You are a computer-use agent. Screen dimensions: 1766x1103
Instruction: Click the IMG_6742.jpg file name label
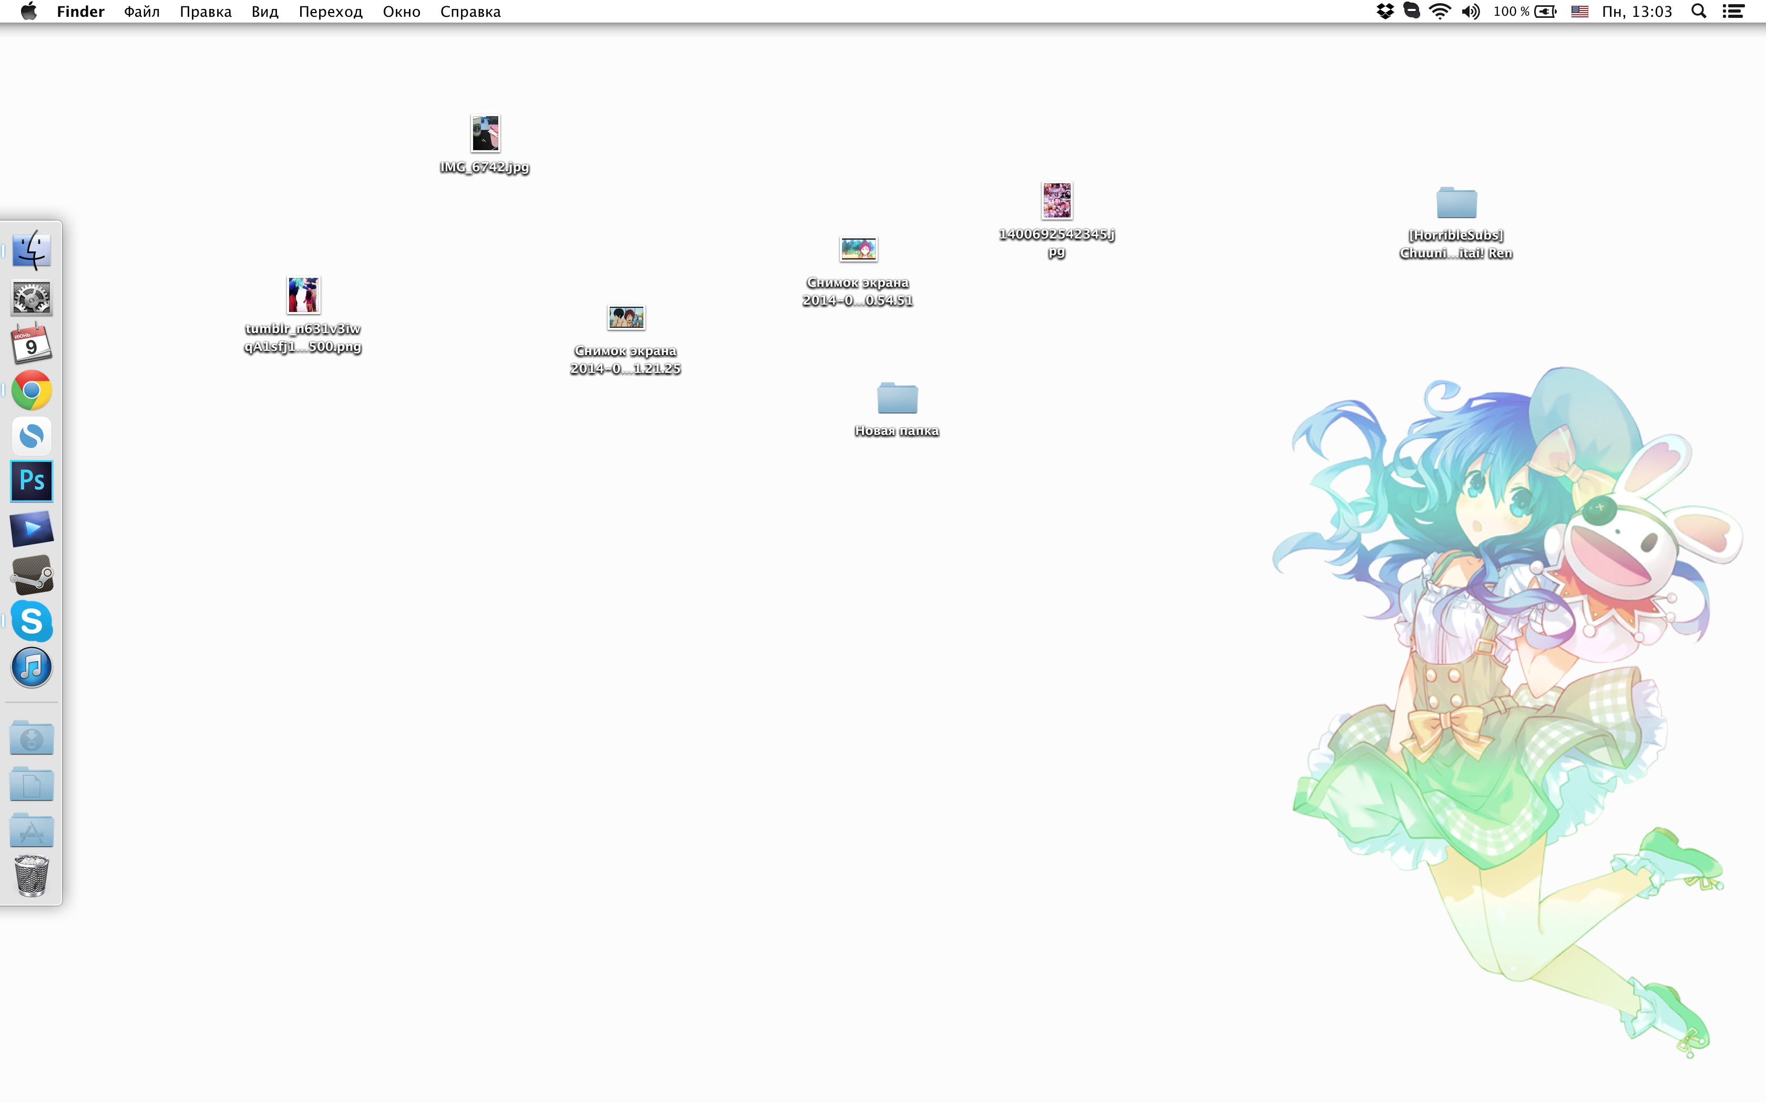coord(485,167)
